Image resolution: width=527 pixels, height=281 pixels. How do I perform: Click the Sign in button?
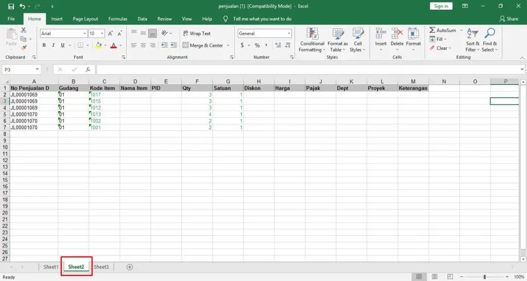(441, 6)
